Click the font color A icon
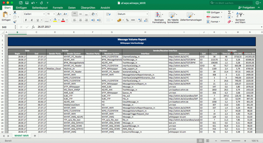This screenshot has height=143, width=263. tap(63, 20)
